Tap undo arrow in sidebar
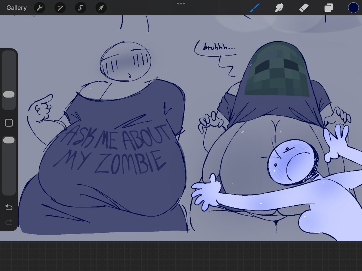The width and height of the screenshot is (362, 271). pyautogui.click(x=9, y=207)
